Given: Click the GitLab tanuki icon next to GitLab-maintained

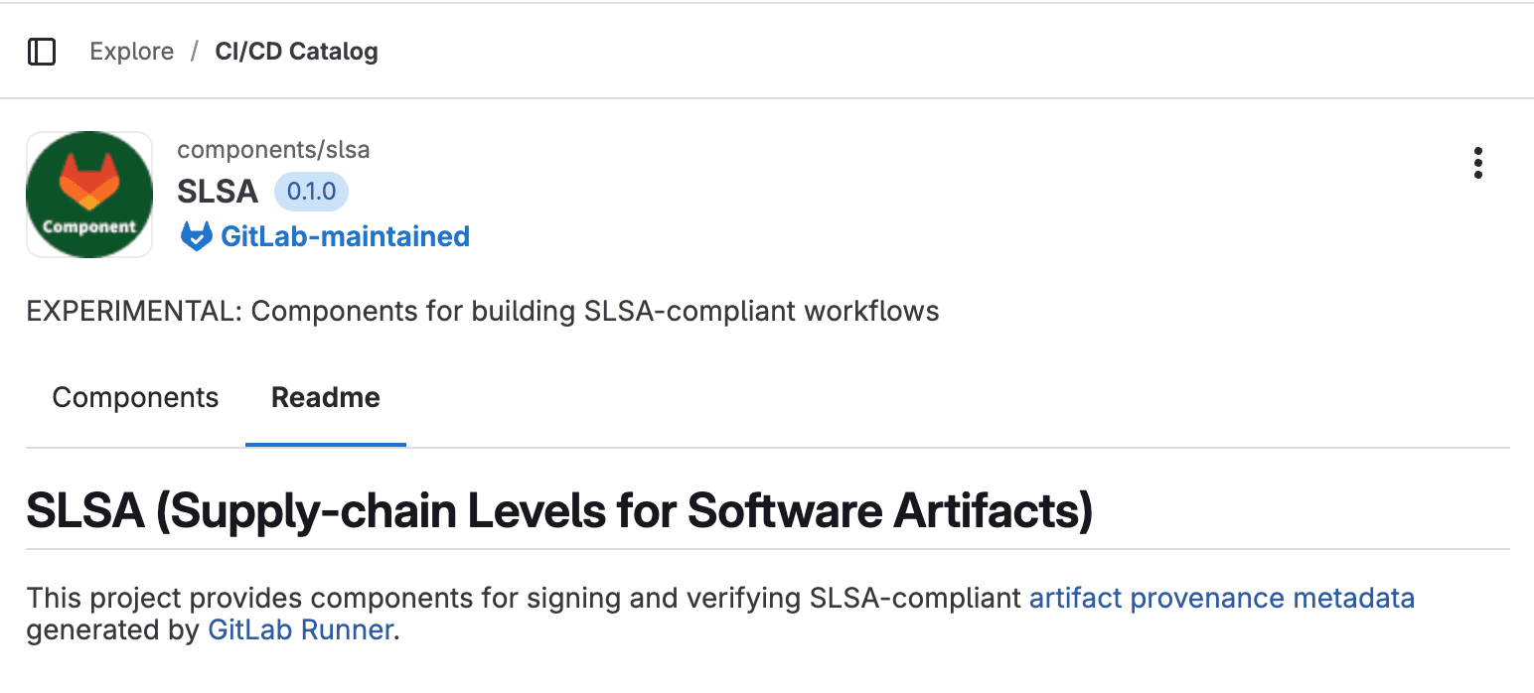Looking at the screenshot, I should click(196, 236).
